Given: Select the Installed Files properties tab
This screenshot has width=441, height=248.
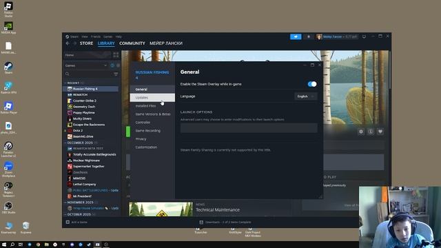Looking at the screenshot, I should click(x=152, y=105).
